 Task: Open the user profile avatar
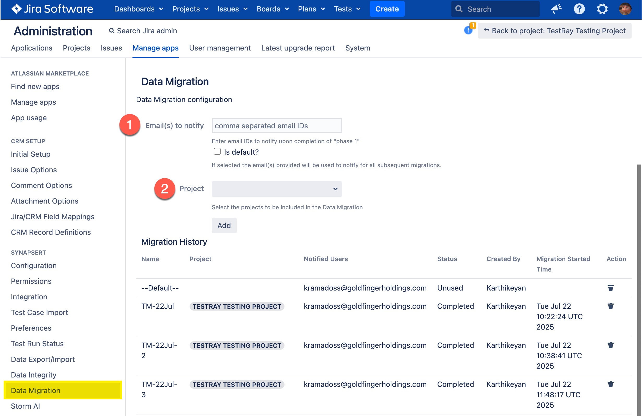point(625,9)
